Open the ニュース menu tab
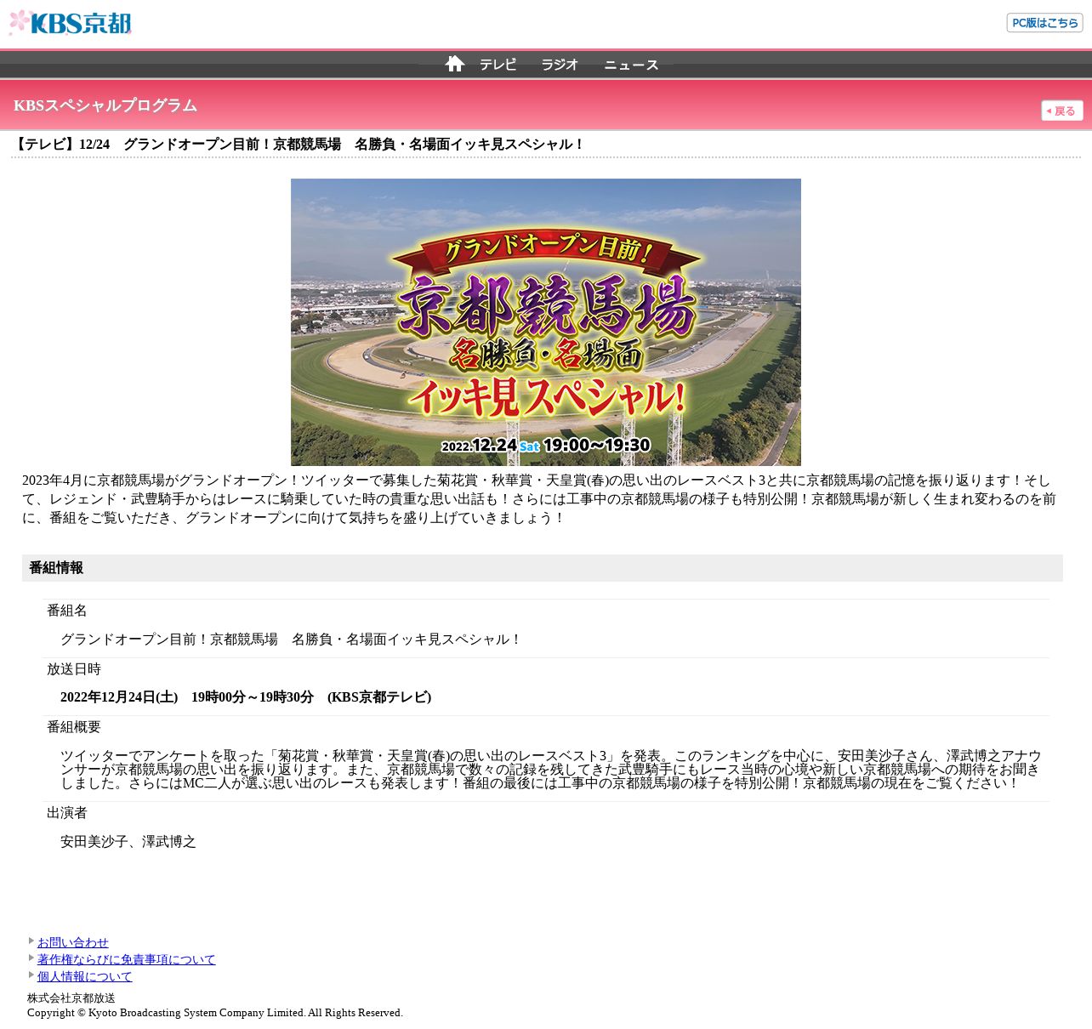This screenshot has height=1029, width=1092. (x=631, y=65)
